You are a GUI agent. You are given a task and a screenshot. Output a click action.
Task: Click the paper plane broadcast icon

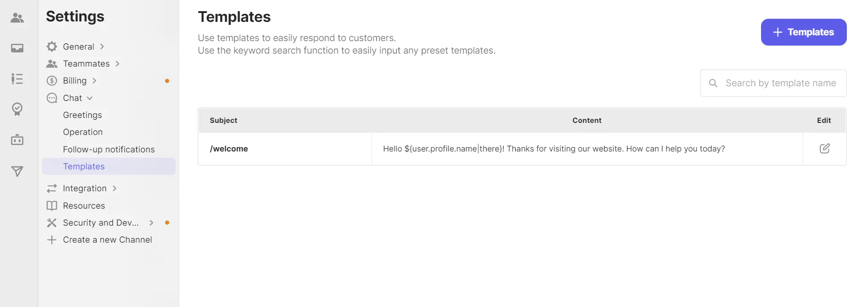(x=17, y=171)
